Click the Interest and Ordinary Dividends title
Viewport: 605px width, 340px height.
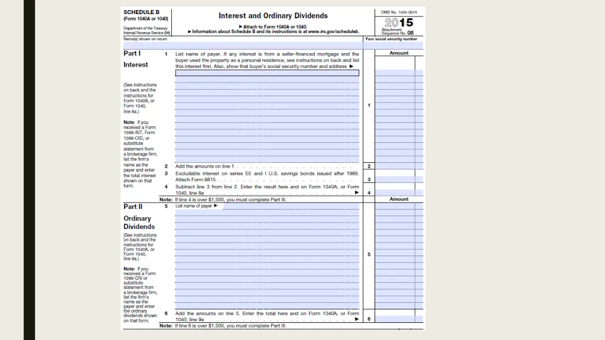click(273, 16)
